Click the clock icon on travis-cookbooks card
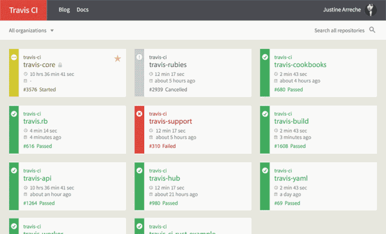The width and height of the screenshot is (386, 234). coord(276,74)
